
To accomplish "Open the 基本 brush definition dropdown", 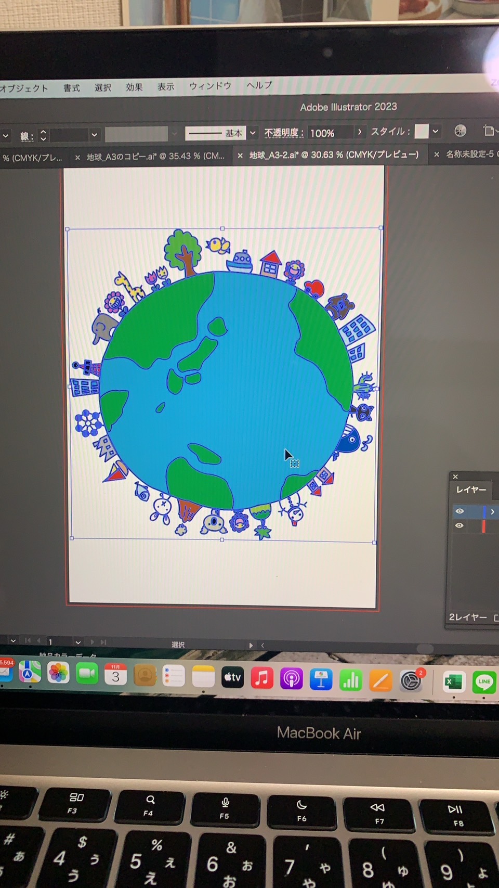I will (x=253, y=133).
